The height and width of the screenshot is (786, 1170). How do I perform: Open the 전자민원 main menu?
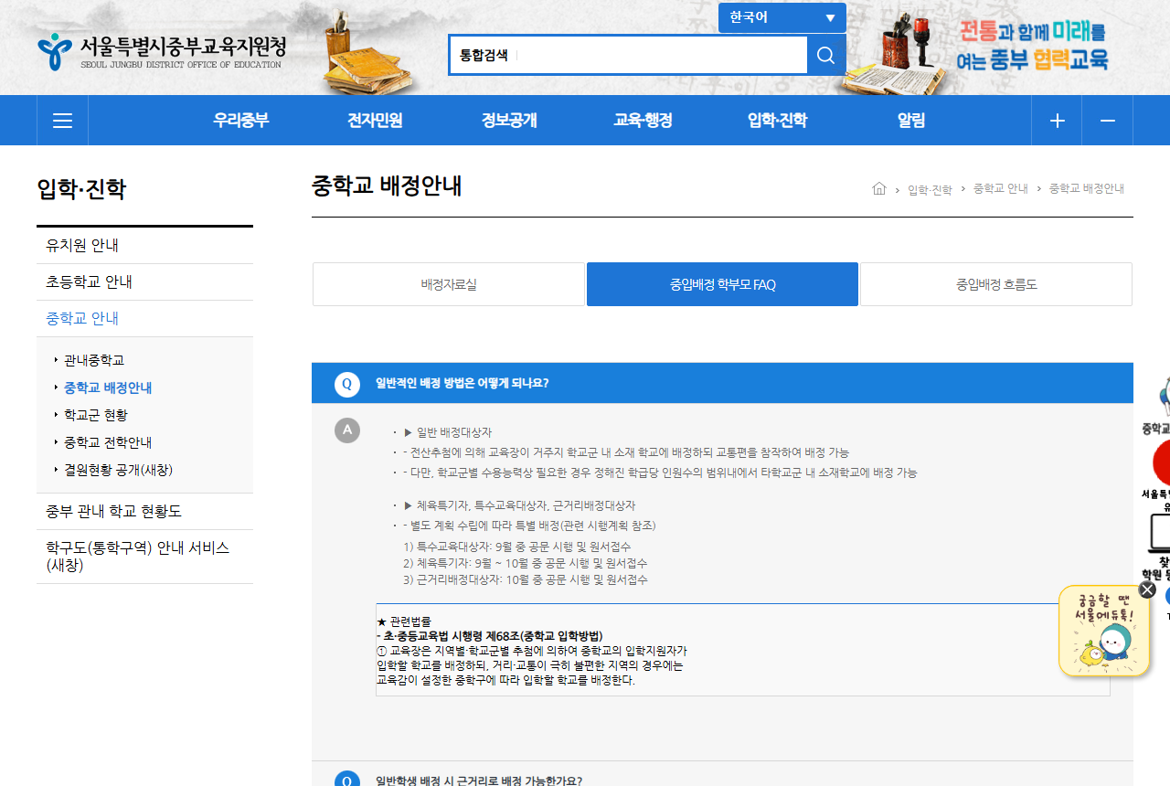click(375, 121)
